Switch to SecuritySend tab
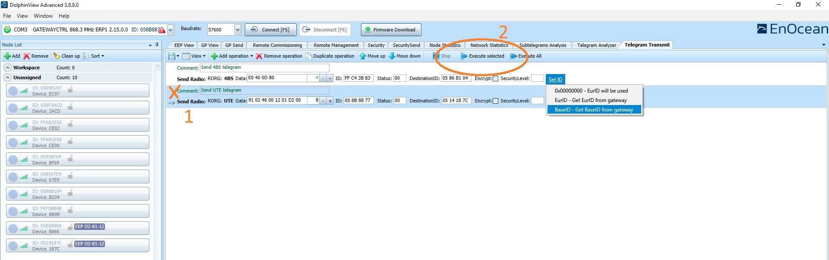The width and height of the screenshot is (829, 260). [x=406, y=45]
